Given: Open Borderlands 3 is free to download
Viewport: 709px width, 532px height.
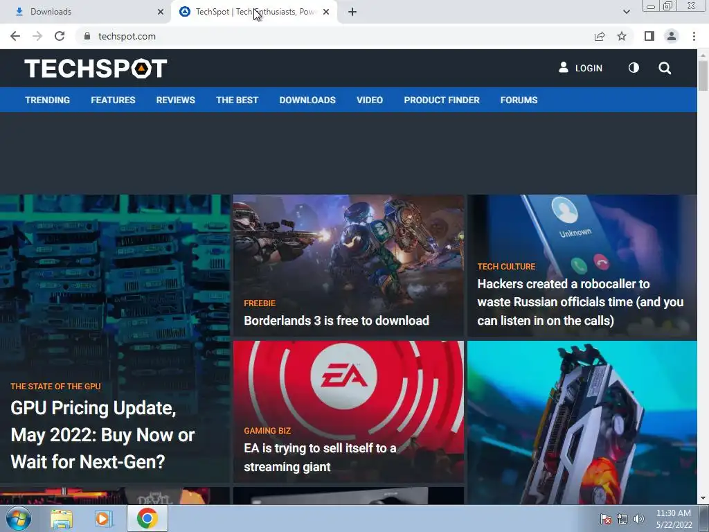Looking at the screenshot, I should [336, 321].
